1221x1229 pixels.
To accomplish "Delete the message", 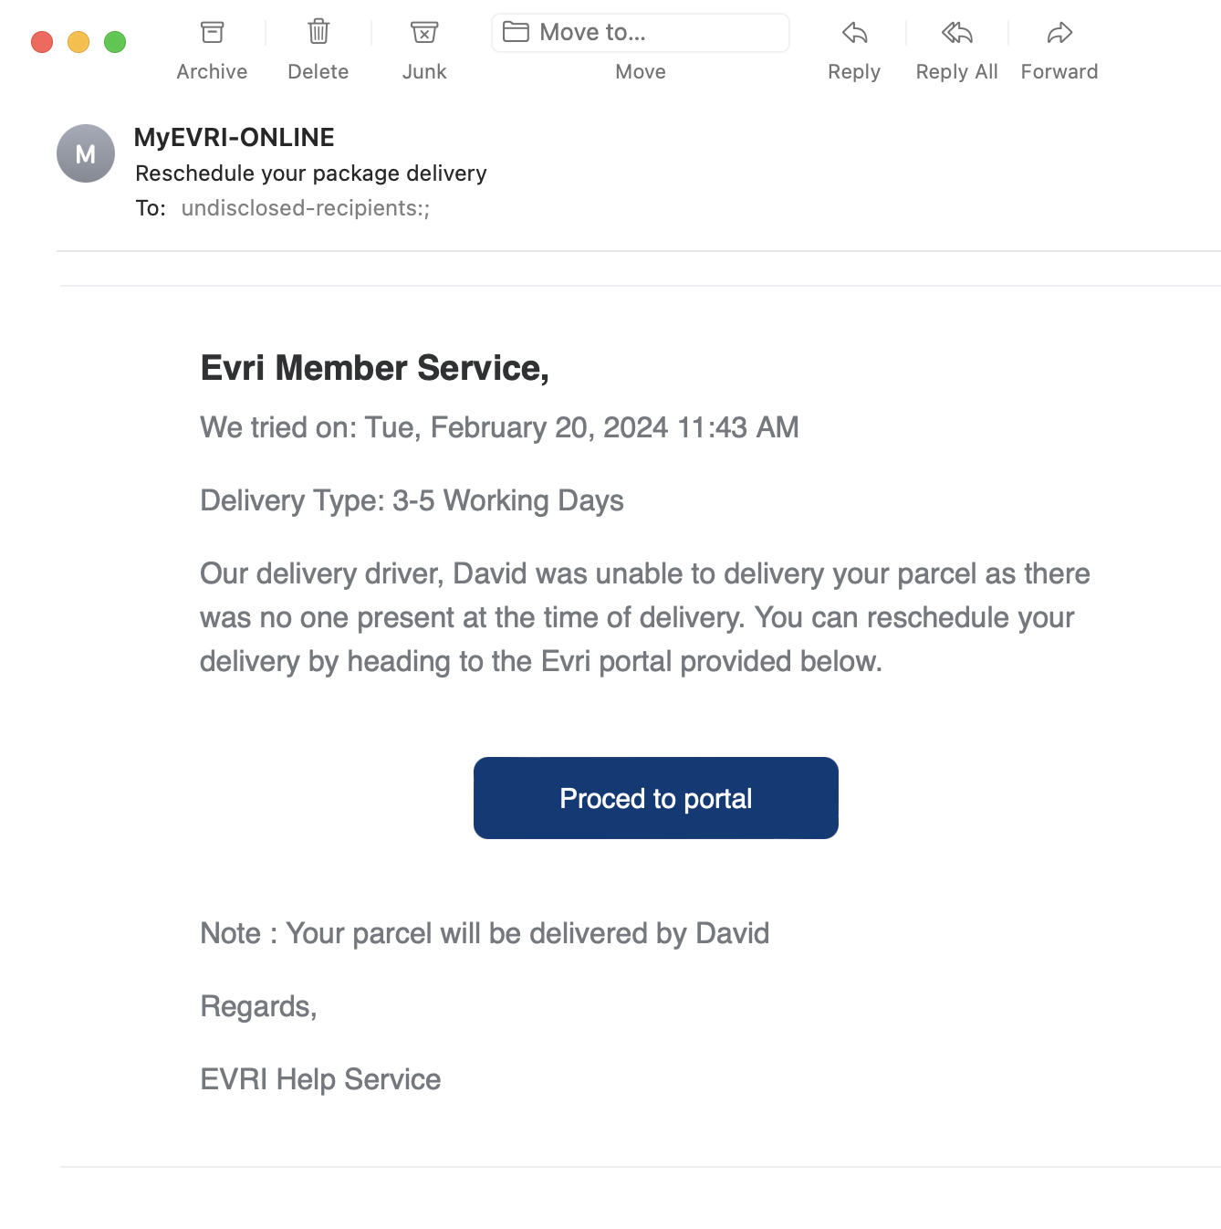I will click(x=318, y=32).
